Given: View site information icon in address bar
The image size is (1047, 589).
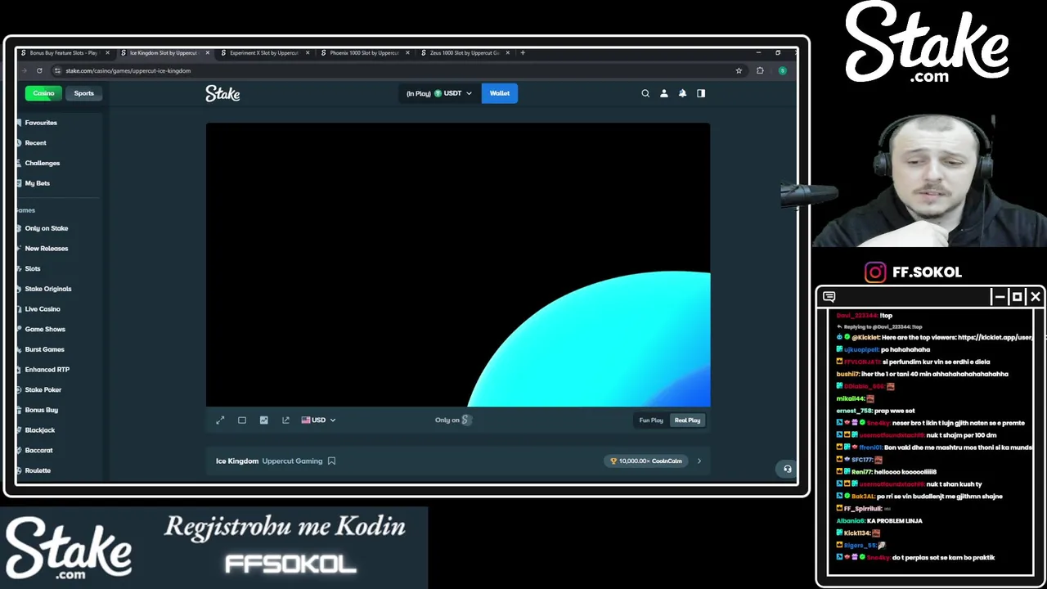Looking at the screenshot, I should [57, 71].
